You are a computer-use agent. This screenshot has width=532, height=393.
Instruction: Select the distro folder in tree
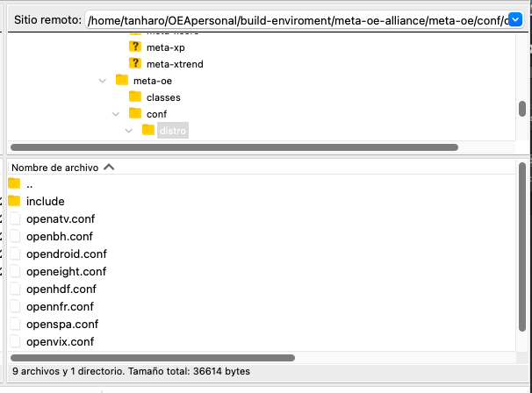[x=173, y=131]
